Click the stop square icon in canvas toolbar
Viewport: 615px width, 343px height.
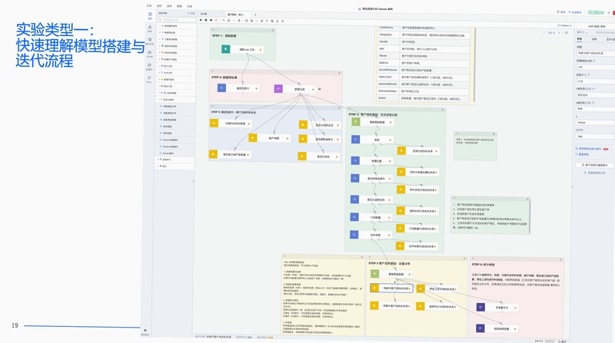click(211, 21)
